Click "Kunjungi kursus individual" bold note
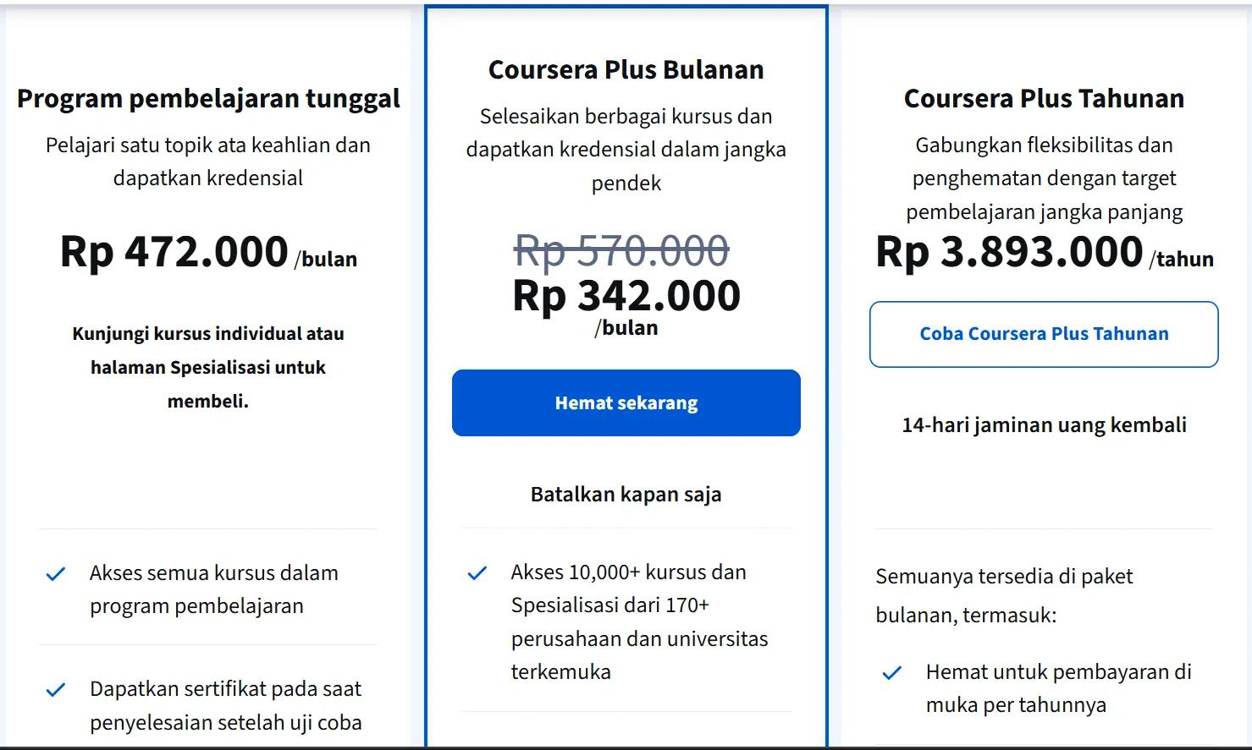This screenshot has height=750, width=1252. click(x=208, y=367)
